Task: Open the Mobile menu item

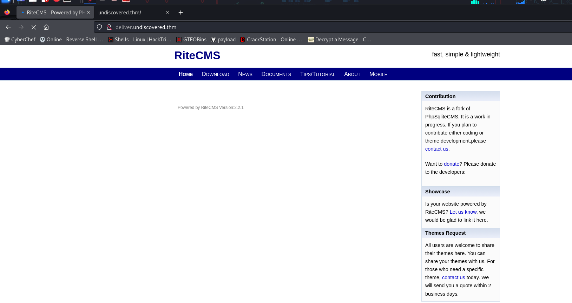Action: (x=378, y=74)
